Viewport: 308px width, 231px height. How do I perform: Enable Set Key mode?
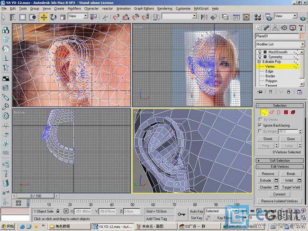pos(196,218)
